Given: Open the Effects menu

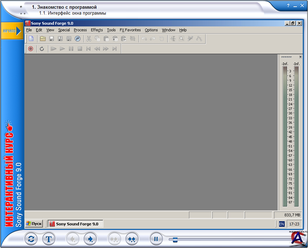Looking at the screenshot, I should (97, 30).
